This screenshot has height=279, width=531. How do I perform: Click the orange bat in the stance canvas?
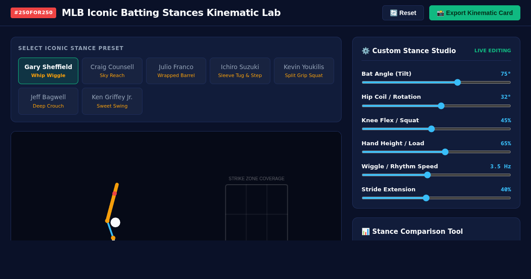pos(112,202)
